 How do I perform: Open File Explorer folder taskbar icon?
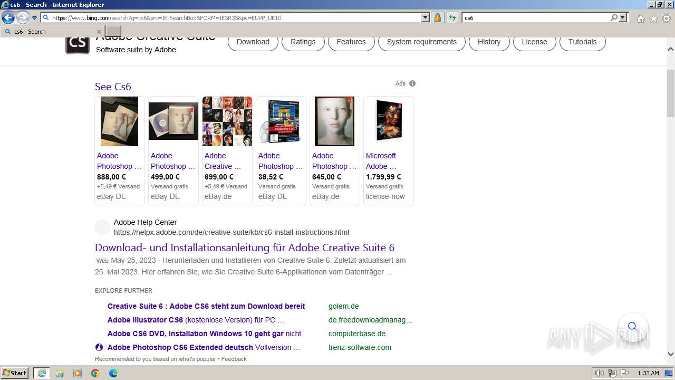click(60, 373)
